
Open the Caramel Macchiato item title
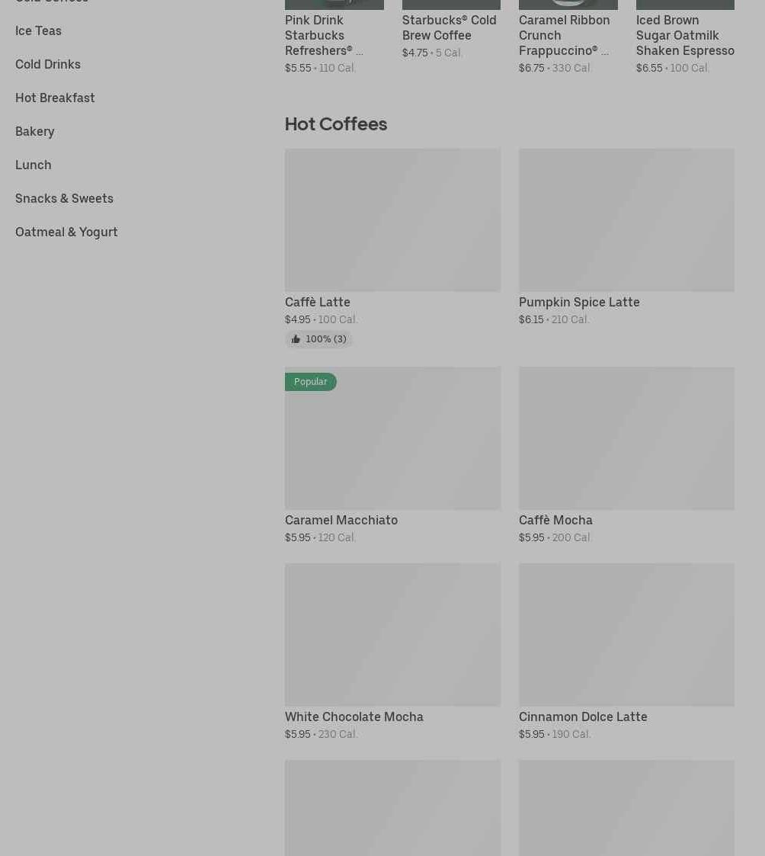pos(341,520)
